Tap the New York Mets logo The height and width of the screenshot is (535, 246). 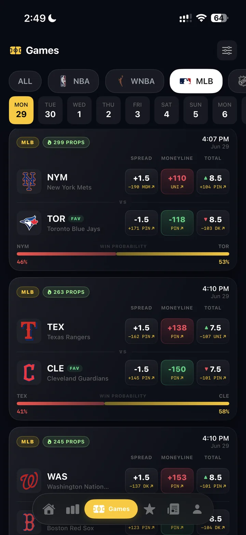pyautogui.click(x=29, y=182)
